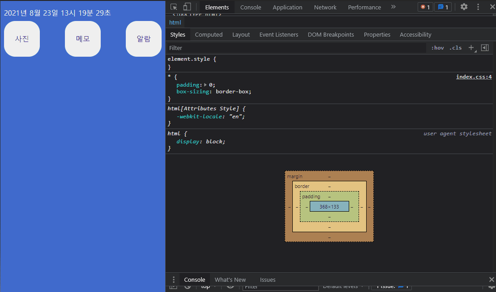Open the console drawer three-dot menu
Image resolution: width=496 pixels, height=292 pixels.
click(x=173, y=279)
